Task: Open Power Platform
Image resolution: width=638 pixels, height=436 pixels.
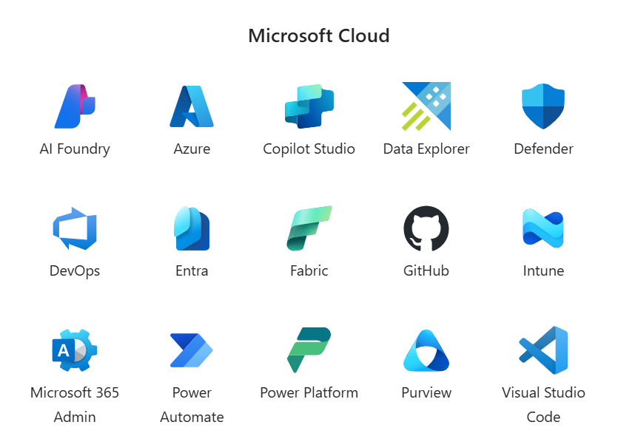Action: click(309, 349)
